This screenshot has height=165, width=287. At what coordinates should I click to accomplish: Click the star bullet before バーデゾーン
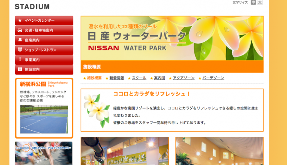pyautogui.click(x=200, y=78)
